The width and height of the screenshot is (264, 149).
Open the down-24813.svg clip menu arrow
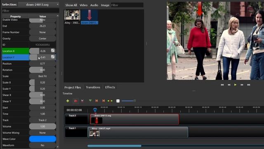92,116
